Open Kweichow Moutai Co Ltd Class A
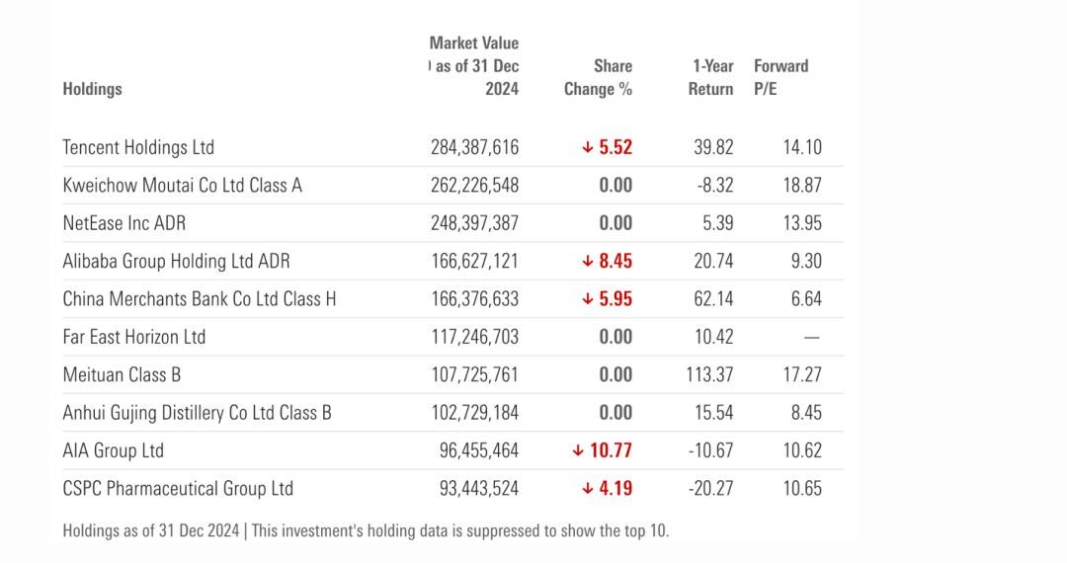The height and width of the screenshot is (563, 1067). (x=182, y=185)
